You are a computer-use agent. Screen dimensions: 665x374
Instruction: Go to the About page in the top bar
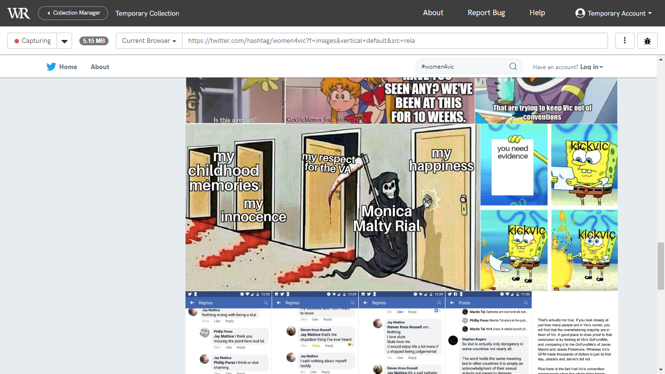[x=433, y=13]
